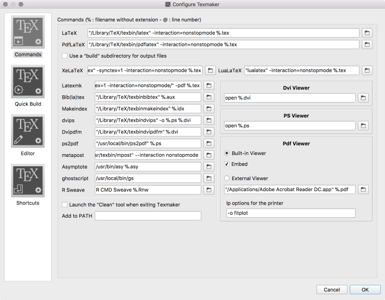The width and height of the screenshot is (385, 300).
Task: Browse for the ps2pdf executable
Action: (x=209, y=143)
